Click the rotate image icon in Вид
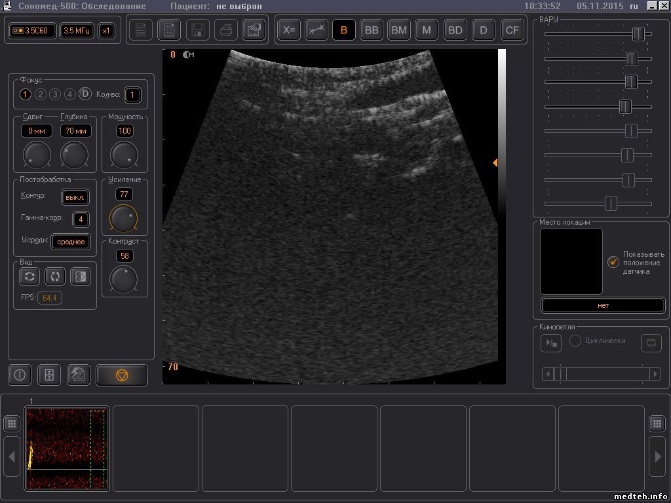This screenshot has width=671, height=503. pos(55,276)
